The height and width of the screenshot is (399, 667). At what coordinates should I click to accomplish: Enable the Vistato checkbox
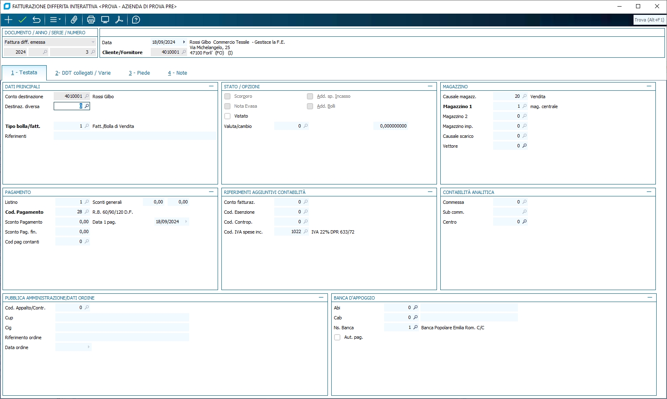tap(228, 116)
